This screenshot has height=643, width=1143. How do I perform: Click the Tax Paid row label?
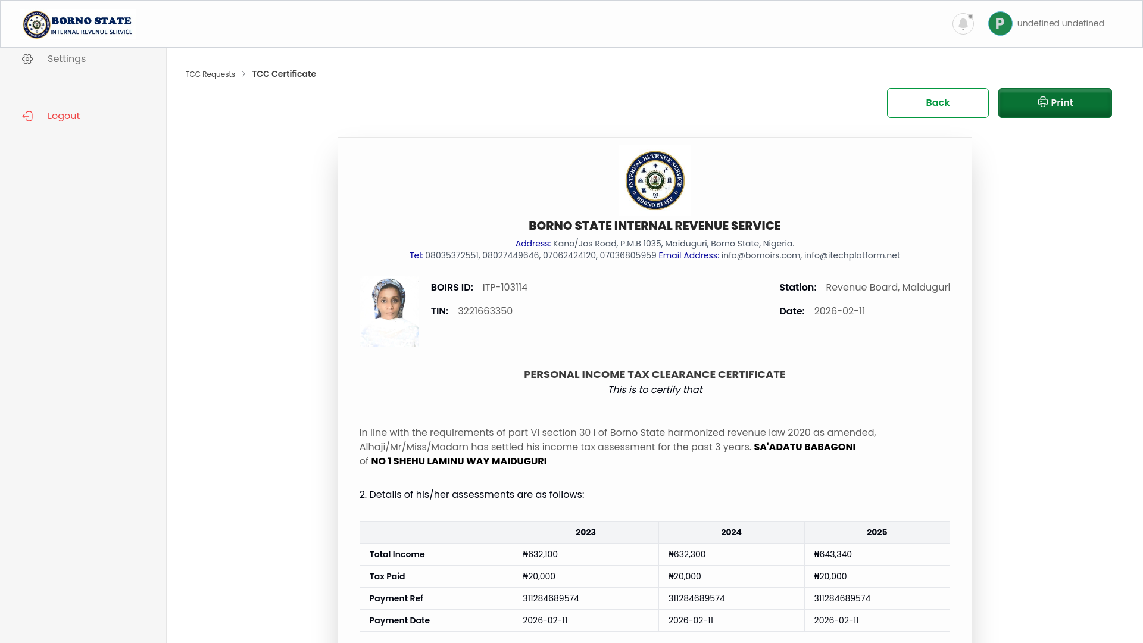[387, 576]
